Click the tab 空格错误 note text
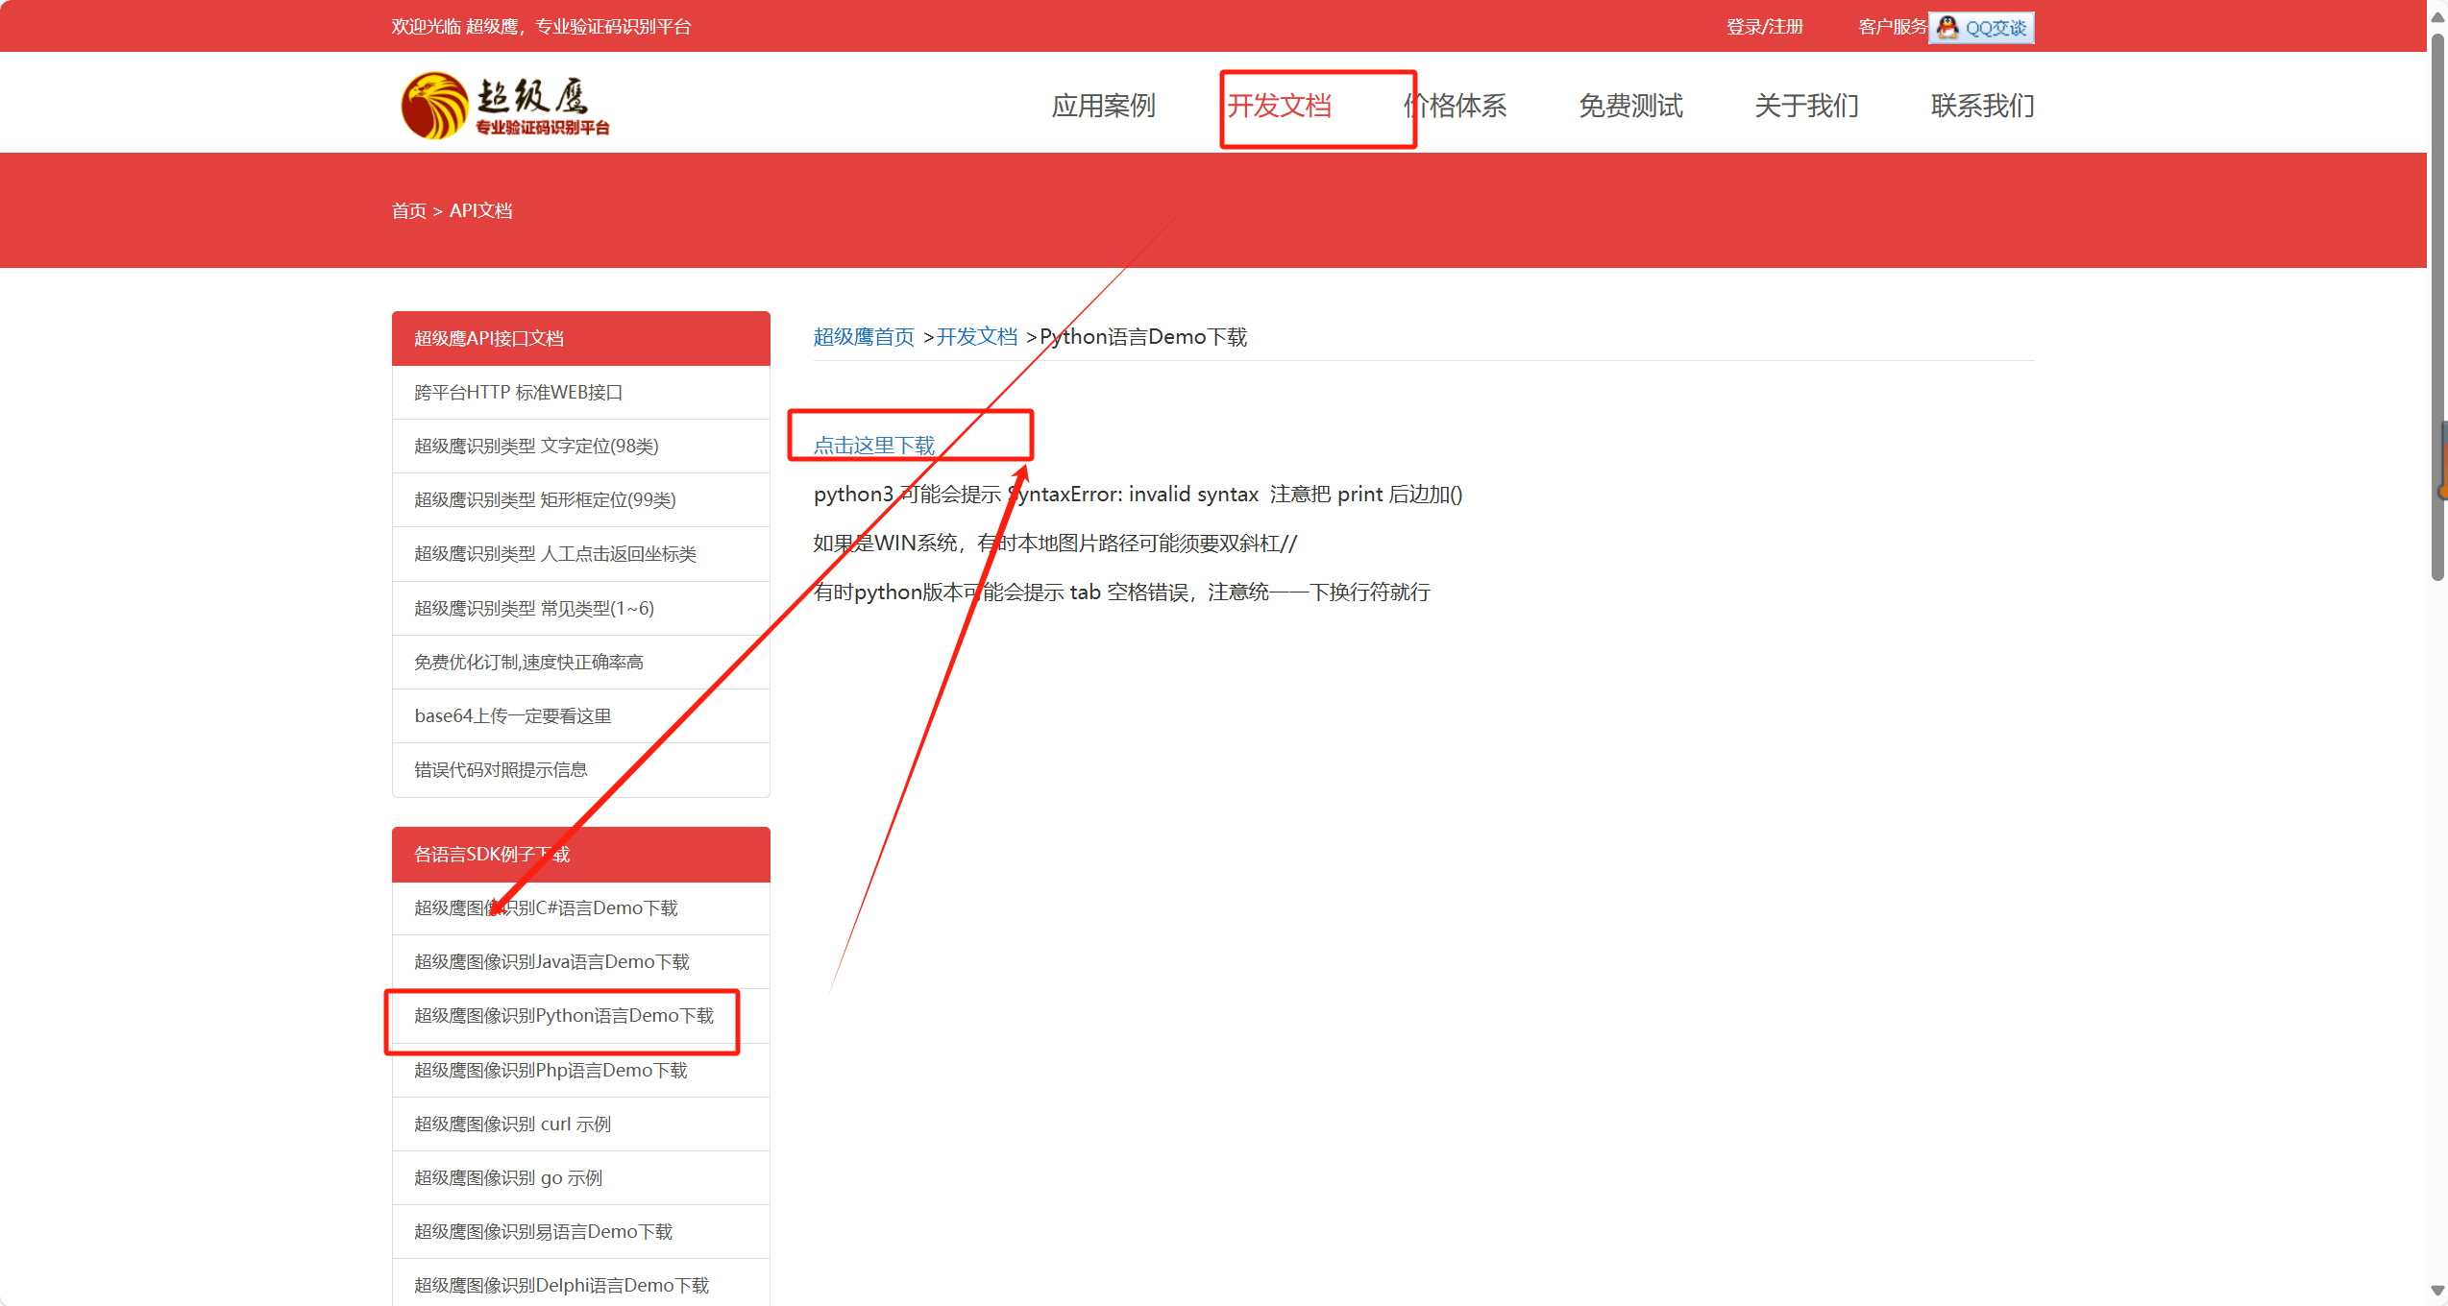Image resolution: width=2448 pixels, height=1306 pixels. [1121, 593]
